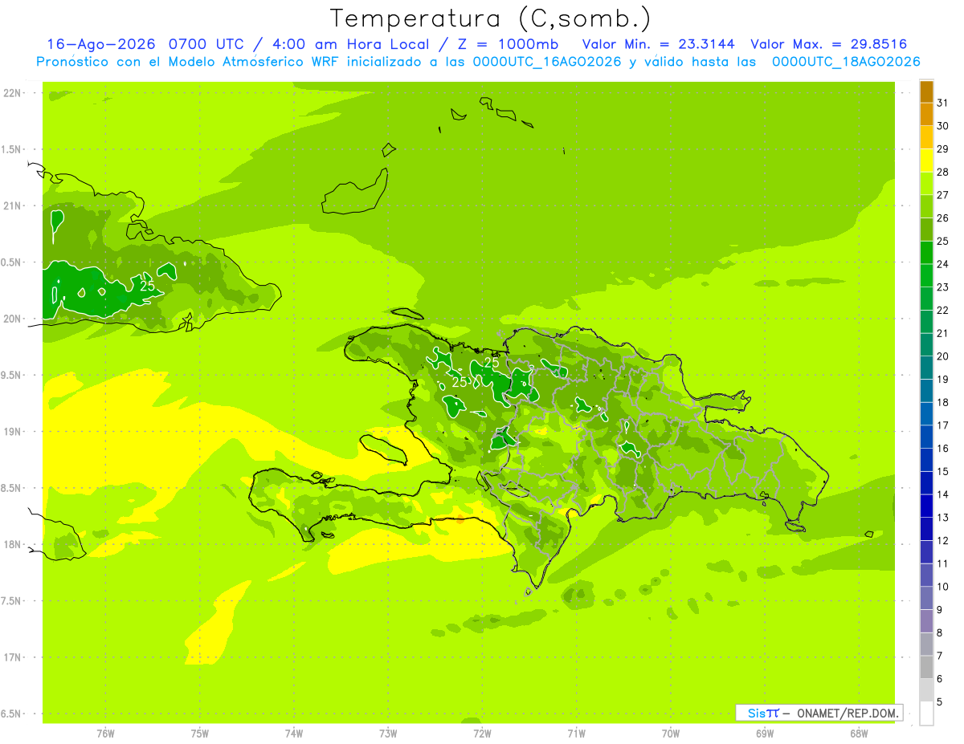Click the 22N latitude axis label

pos(12,93)
